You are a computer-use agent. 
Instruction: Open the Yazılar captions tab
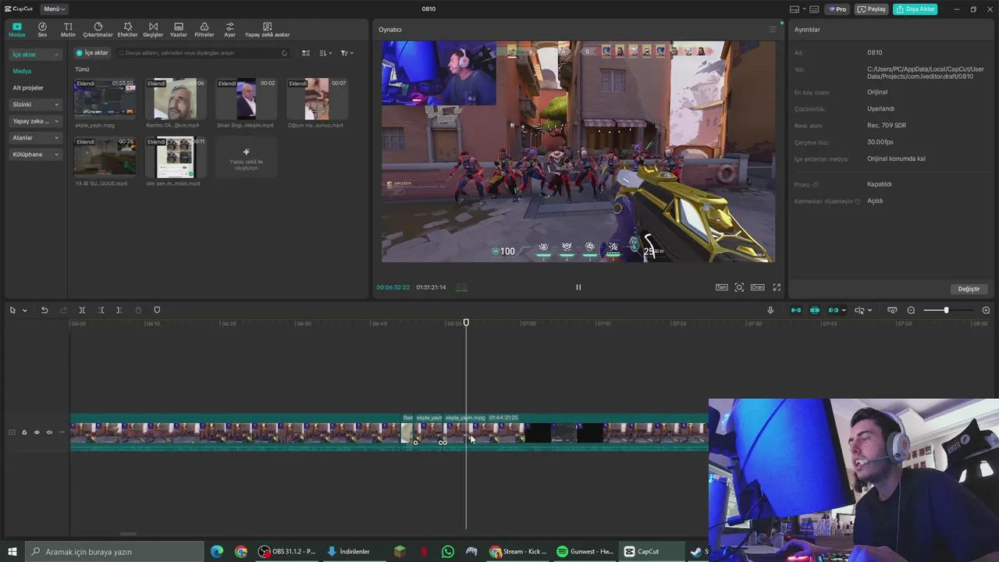coord(179,30)
